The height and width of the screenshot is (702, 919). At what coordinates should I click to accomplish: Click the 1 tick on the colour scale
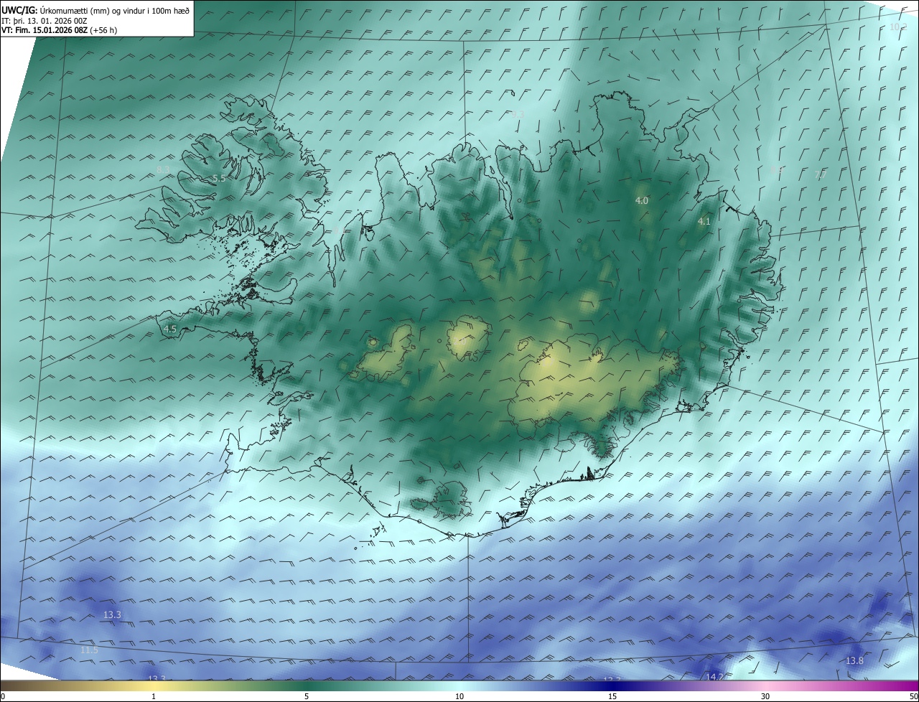coord(154,696)
